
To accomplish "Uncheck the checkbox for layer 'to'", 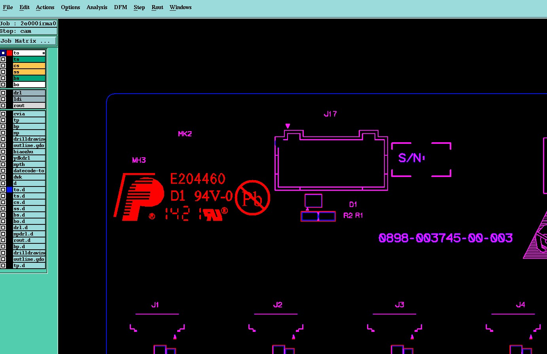I will point(3,53).
